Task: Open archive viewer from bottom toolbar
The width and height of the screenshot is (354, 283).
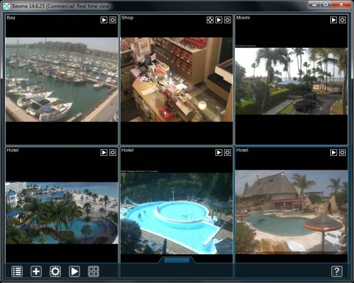Action: coord(74,271)
